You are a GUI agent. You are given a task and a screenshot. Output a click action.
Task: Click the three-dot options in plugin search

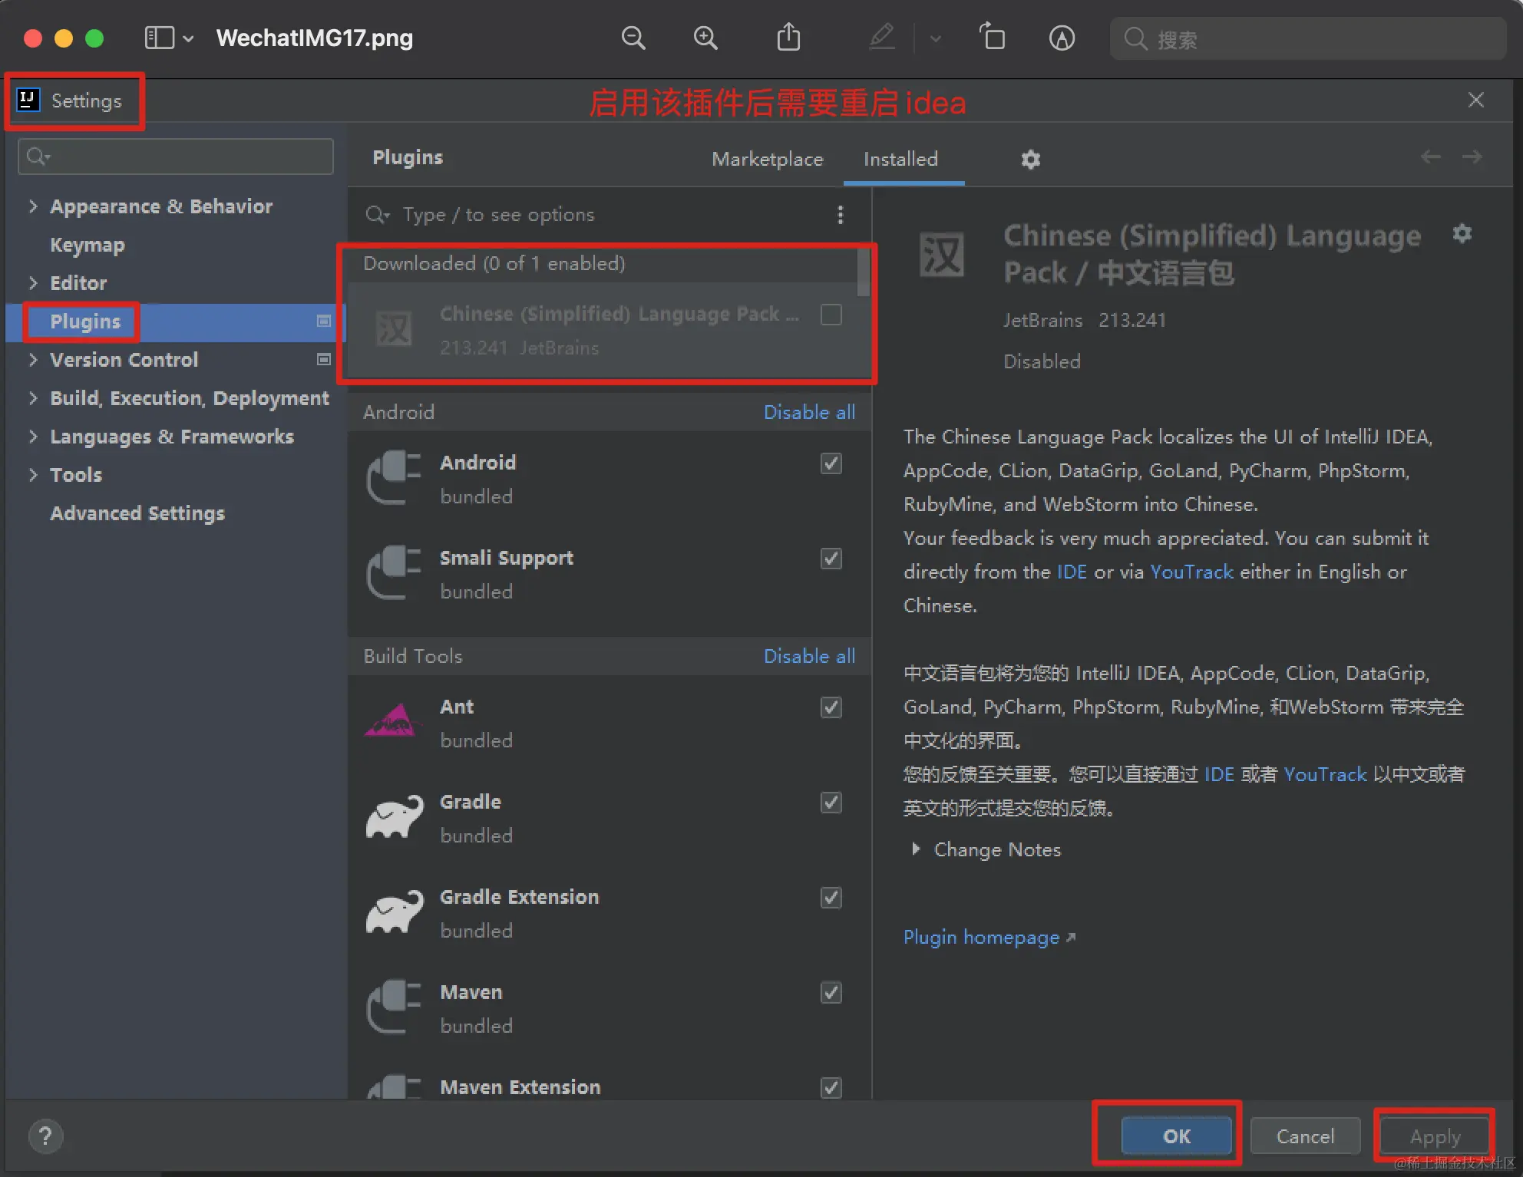coord(841,215)
